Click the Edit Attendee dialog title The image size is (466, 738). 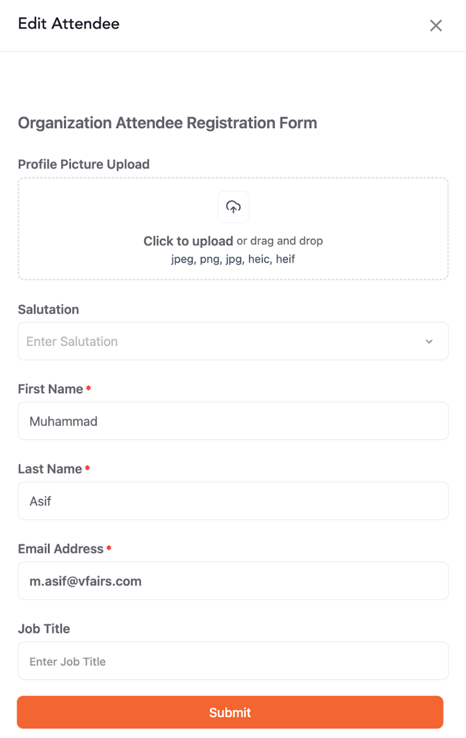click(x=69, y=24)
